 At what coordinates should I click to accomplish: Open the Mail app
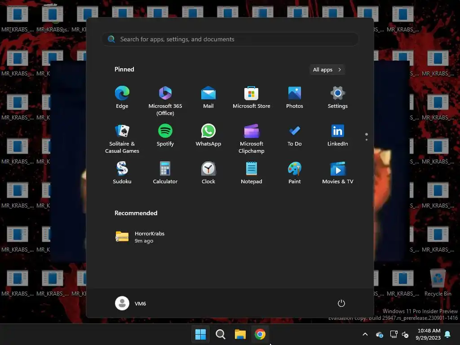click(x=208, y=97)
